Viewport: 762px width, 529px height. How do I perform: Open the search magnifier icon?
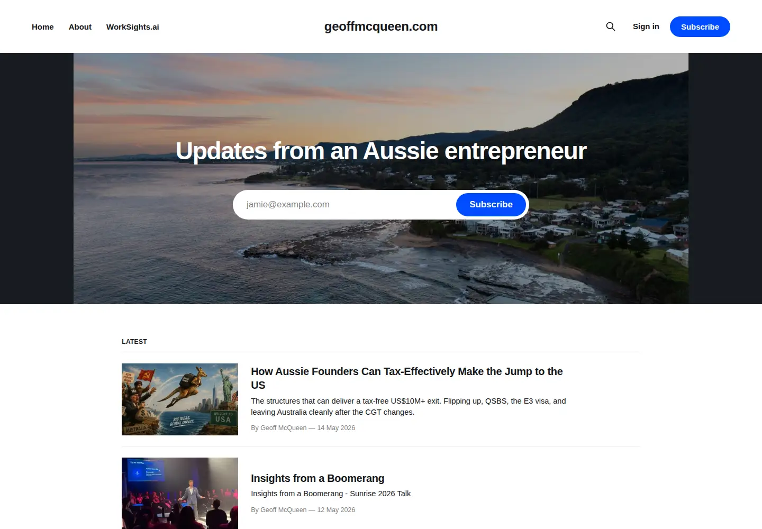(x=611, y=26)
